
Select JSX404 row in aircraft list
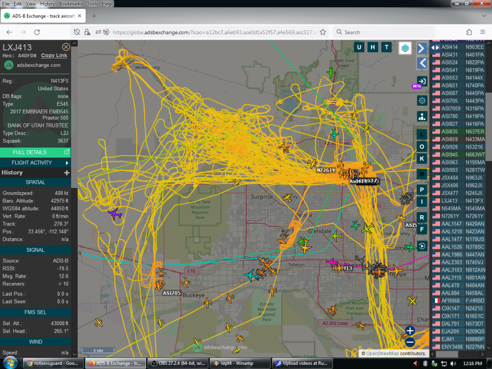coord(458,178)
